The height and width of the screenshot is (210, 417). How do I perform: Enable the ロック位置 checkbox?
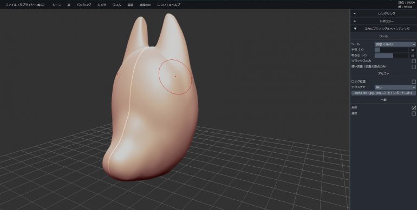414,82
